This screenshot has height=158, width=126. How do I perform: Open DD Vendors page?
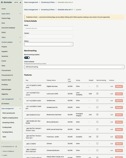click(5, 104)
